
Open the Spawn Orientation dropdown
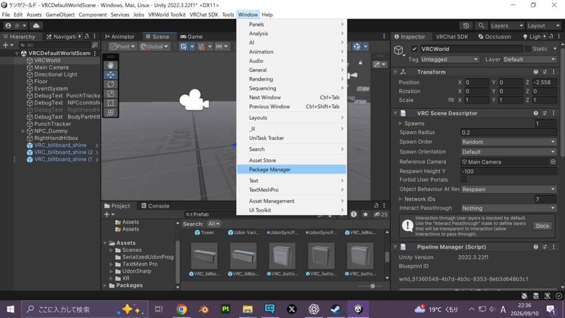[508, 152]
